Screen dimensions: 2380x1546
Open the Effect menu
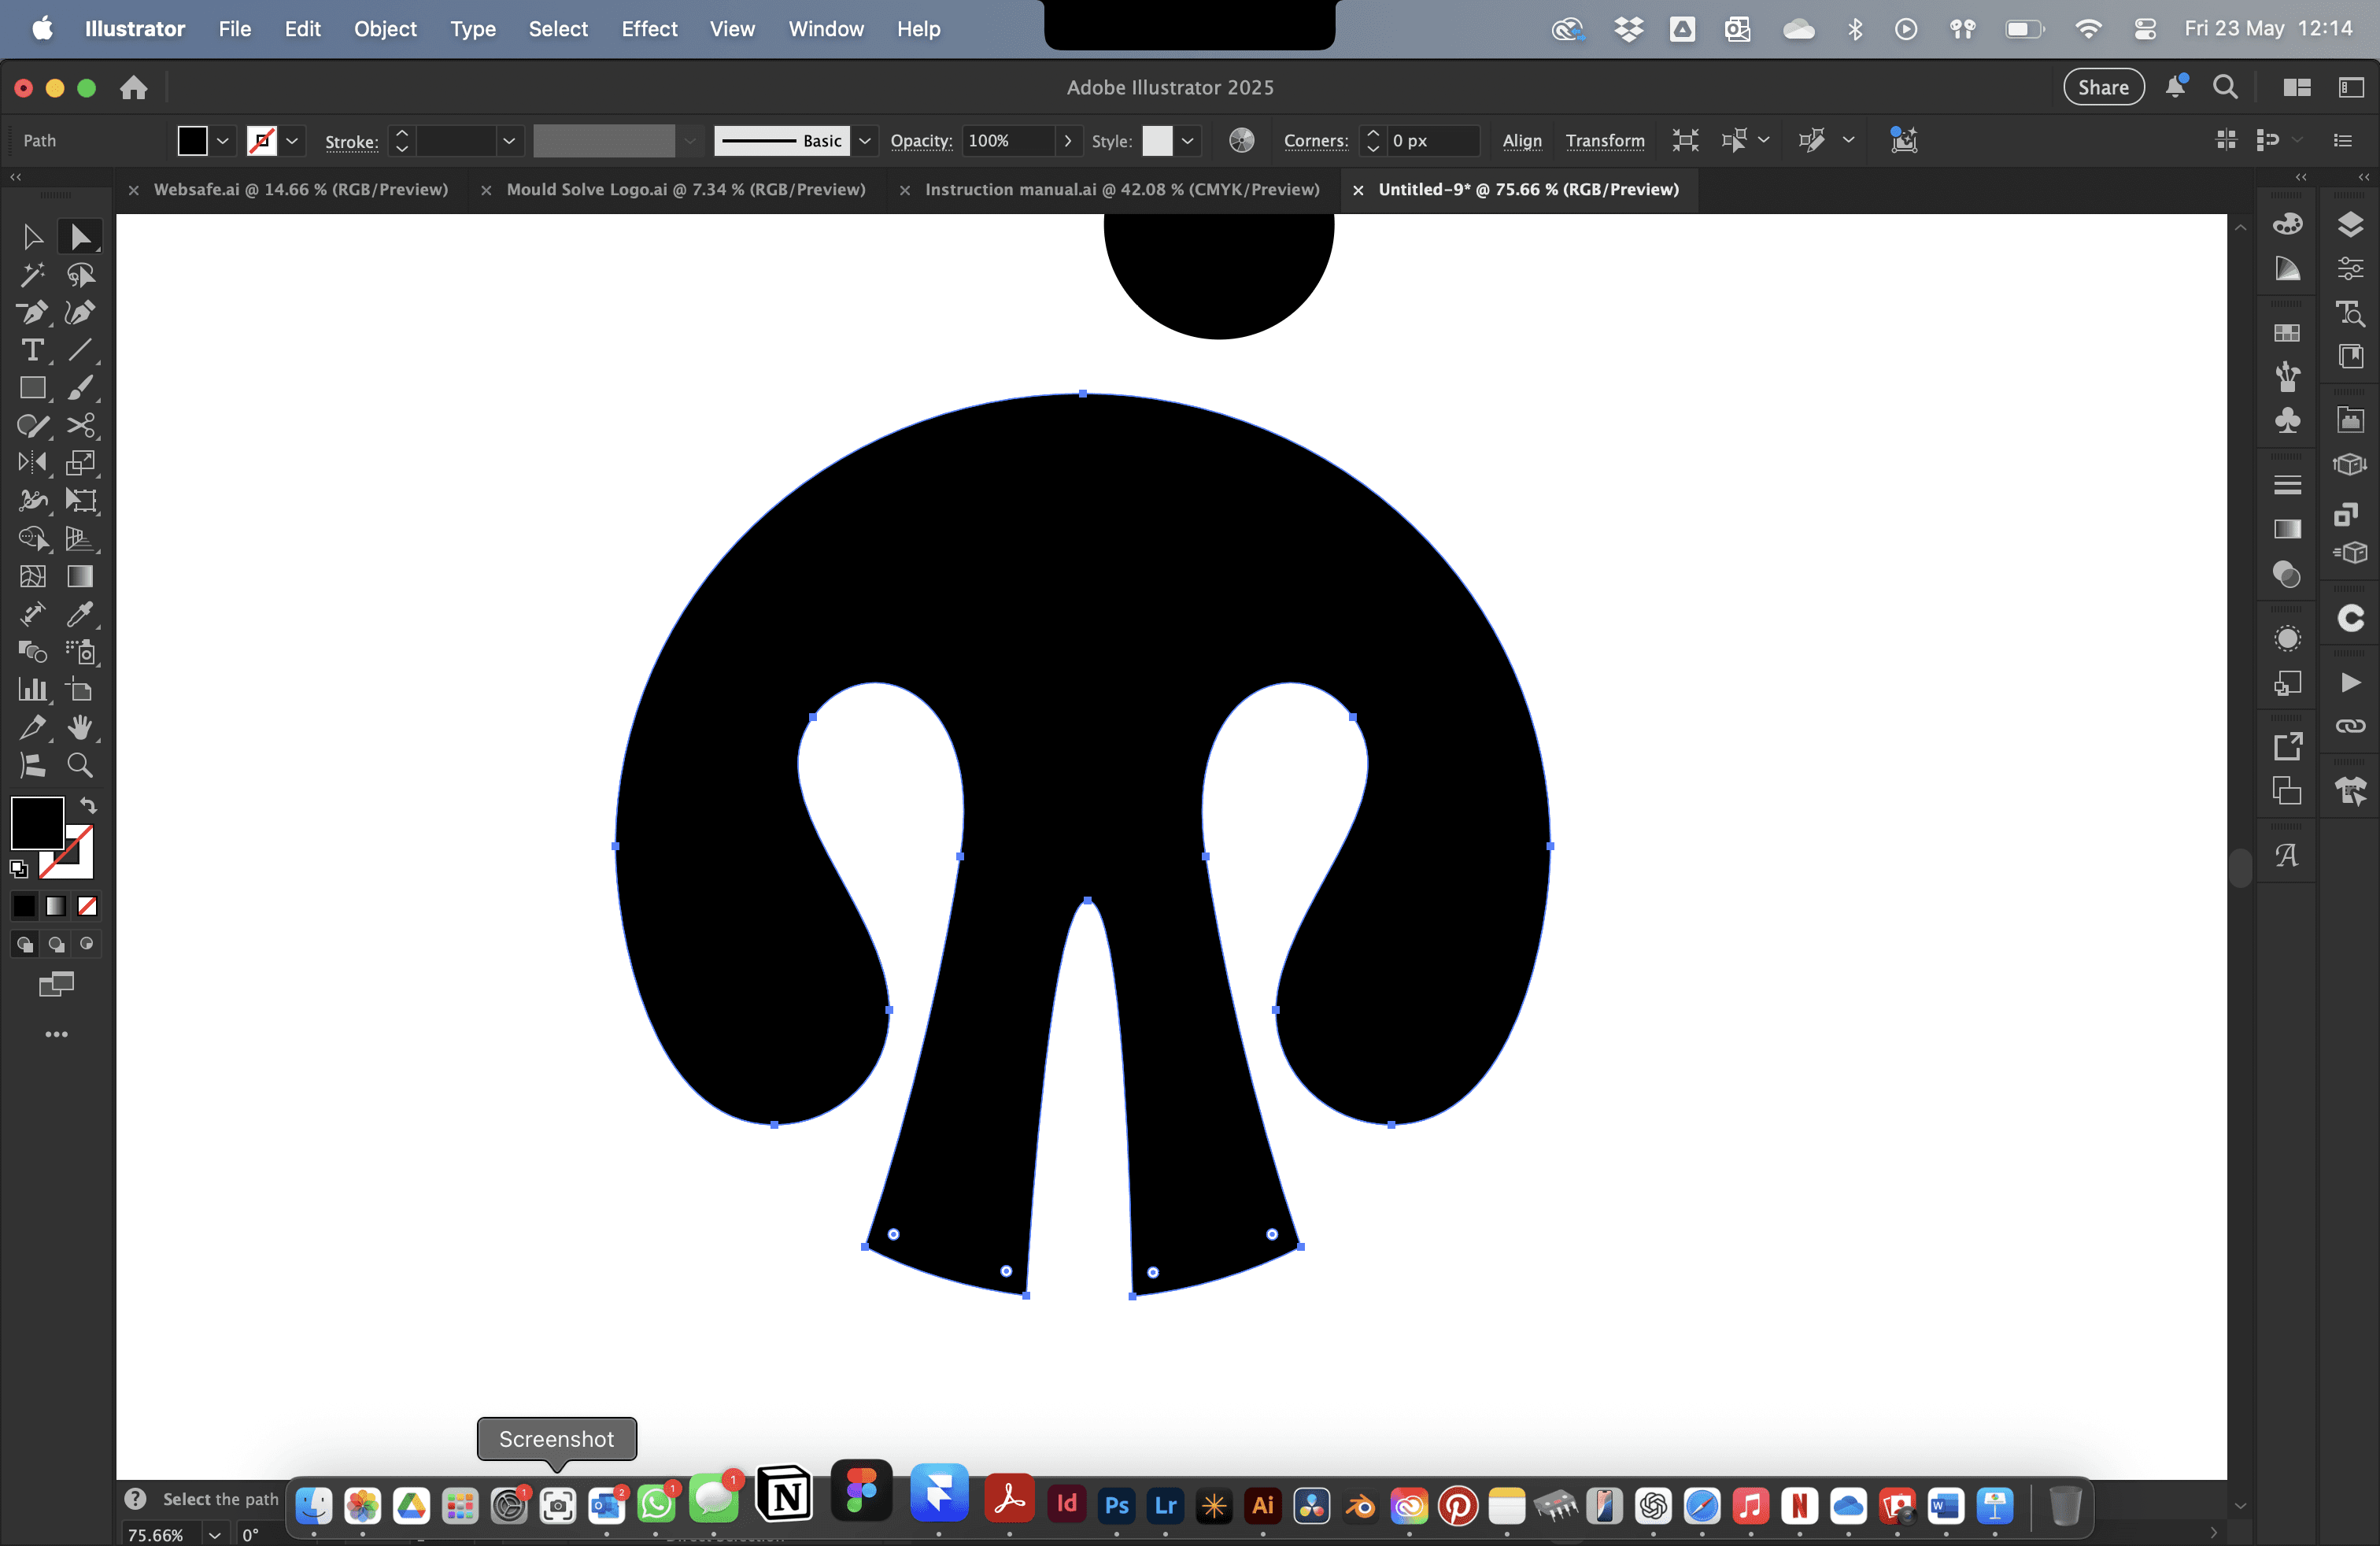pos(649,29)
